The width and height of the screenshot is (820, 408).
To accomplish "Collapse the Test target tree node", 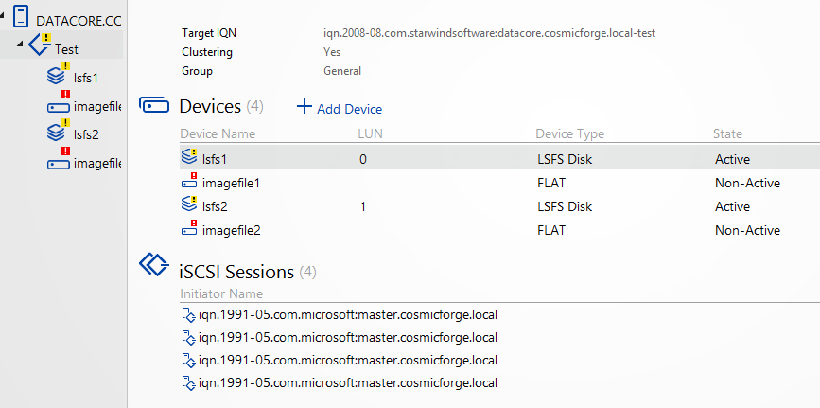I will click(x=21, y=44).
